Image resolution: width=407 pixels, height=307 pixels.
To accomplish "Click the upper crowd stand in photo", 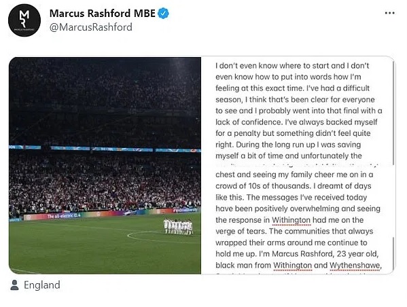I will tap(105, 101).
